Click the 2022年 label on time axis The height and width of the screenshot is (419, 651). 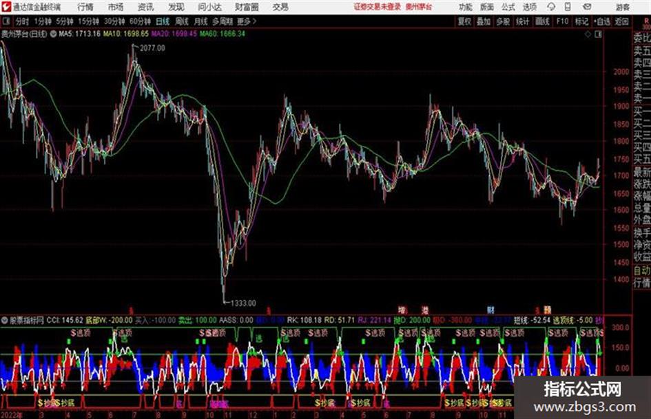tap(12, 414)
